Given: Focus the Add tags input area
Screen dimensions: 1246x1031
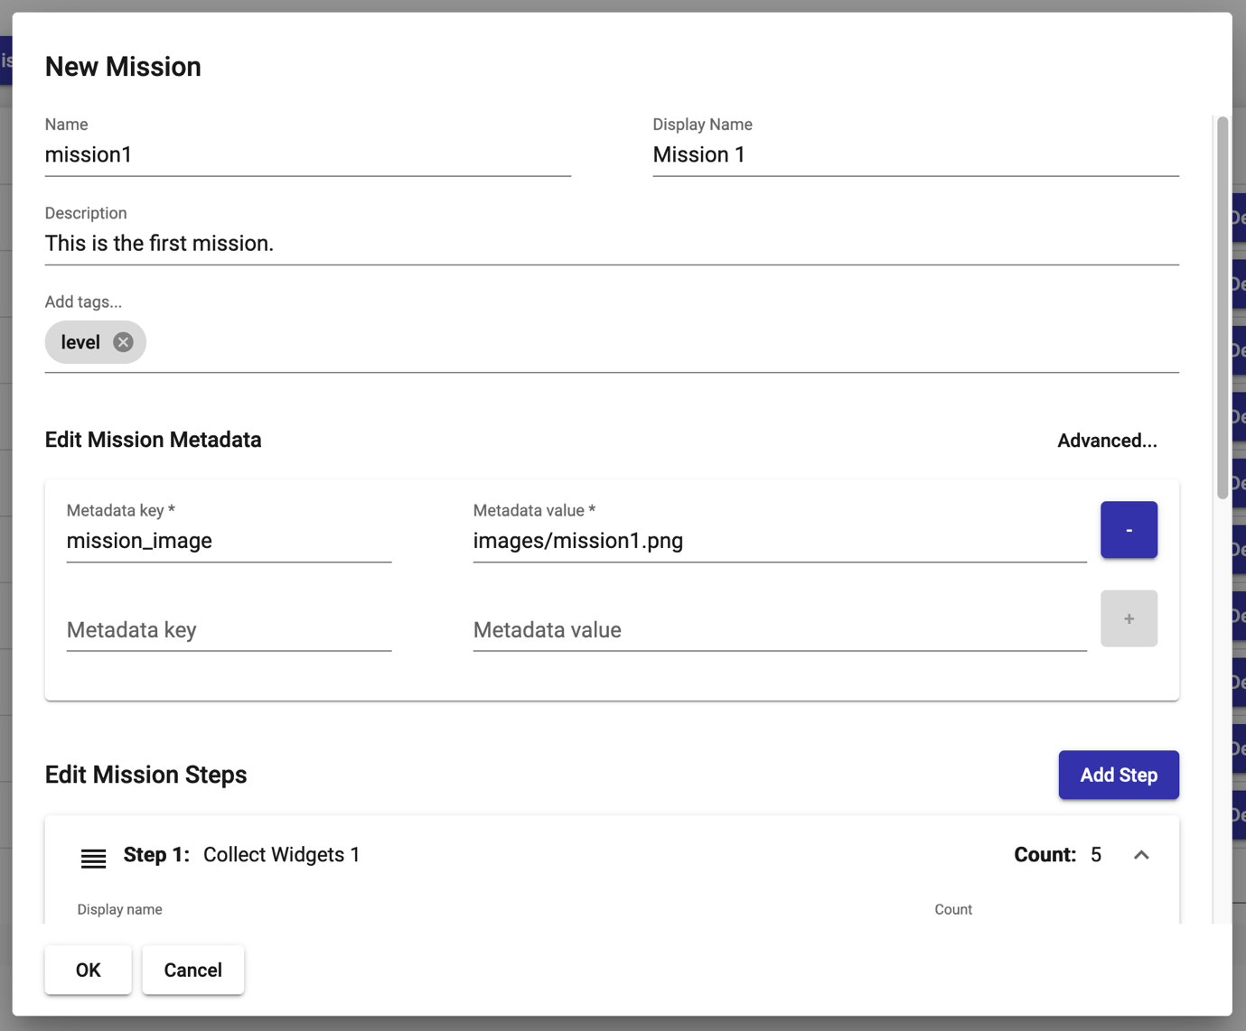Looking at the screenshot, I should [660, 343].
